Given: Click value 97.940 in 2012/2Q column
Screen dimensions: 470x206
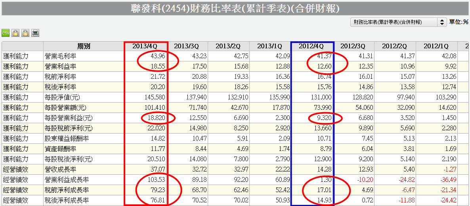Looking at the screenshot, I should pos(406,97).
